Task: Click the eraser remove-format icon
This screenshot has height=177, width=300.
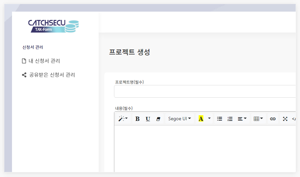Action: coord(158,119)
